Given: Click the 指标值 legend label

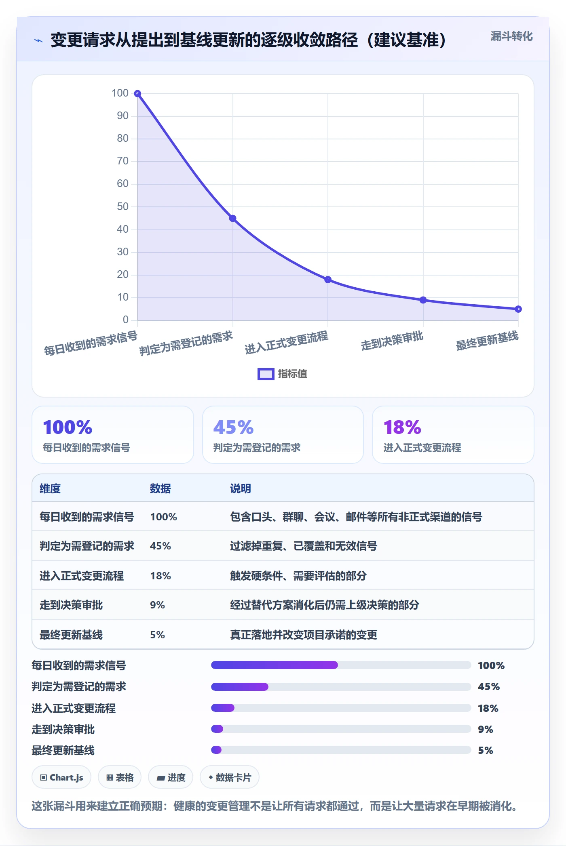Looking at the screenshot, I should [x=293, y=374].
